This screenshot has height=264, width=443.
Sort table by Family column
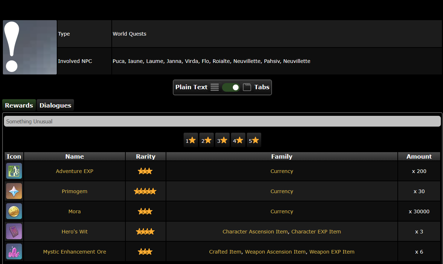pyautogui.click(x=282, y=156)
